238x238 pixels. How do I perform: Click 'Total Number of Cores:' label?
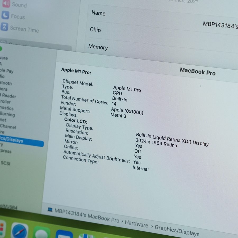(85, 100)
